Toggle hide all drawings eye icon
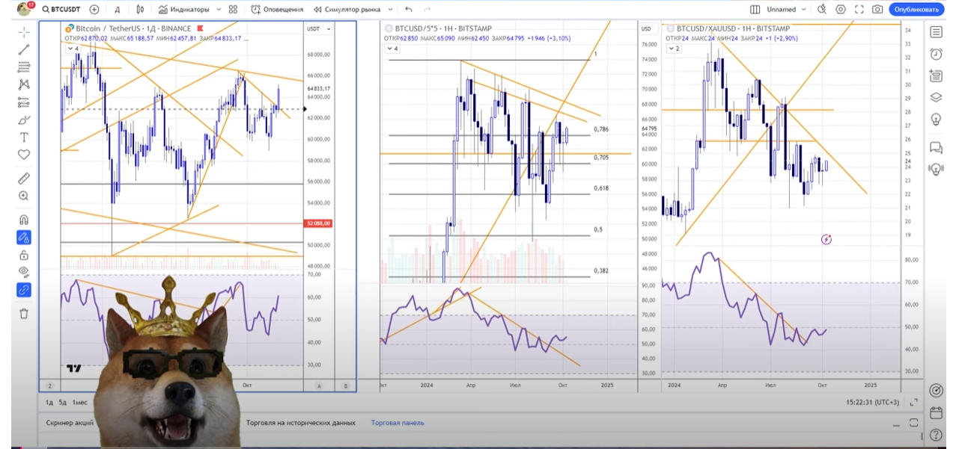This screenshot has height=449, width=956. (x=24, y=272)
